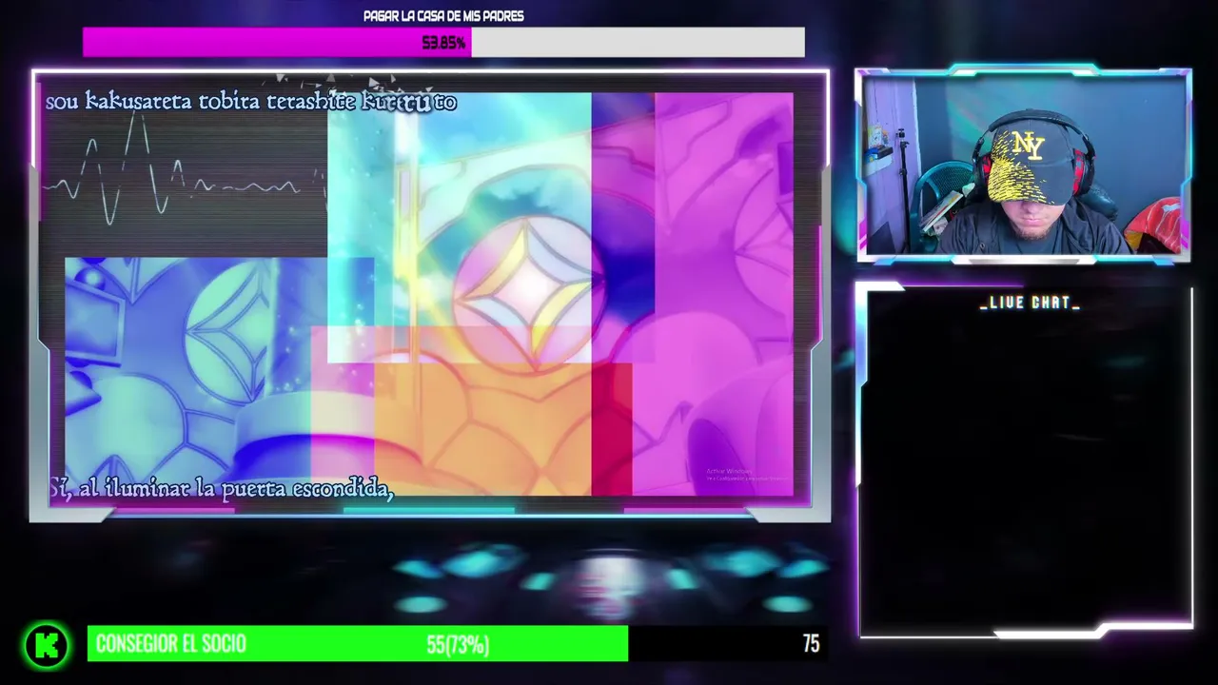Click the unfilled gray part of the top goal bar
The width and height of the screenshot is (1218, 685).
(x=638, y=42)
